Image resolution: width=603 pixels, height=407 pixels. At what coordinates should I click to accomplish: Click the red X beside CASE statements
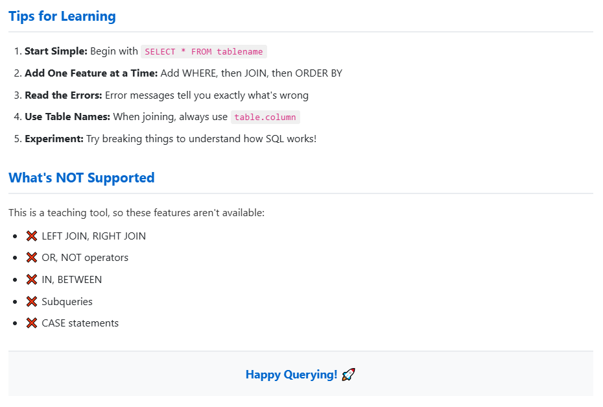[31, 323]
